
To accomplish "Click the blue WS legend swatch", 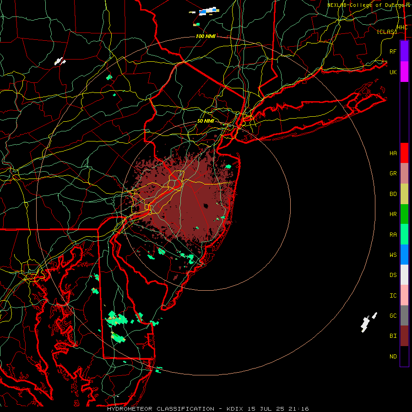I will [x=404, y=255].
